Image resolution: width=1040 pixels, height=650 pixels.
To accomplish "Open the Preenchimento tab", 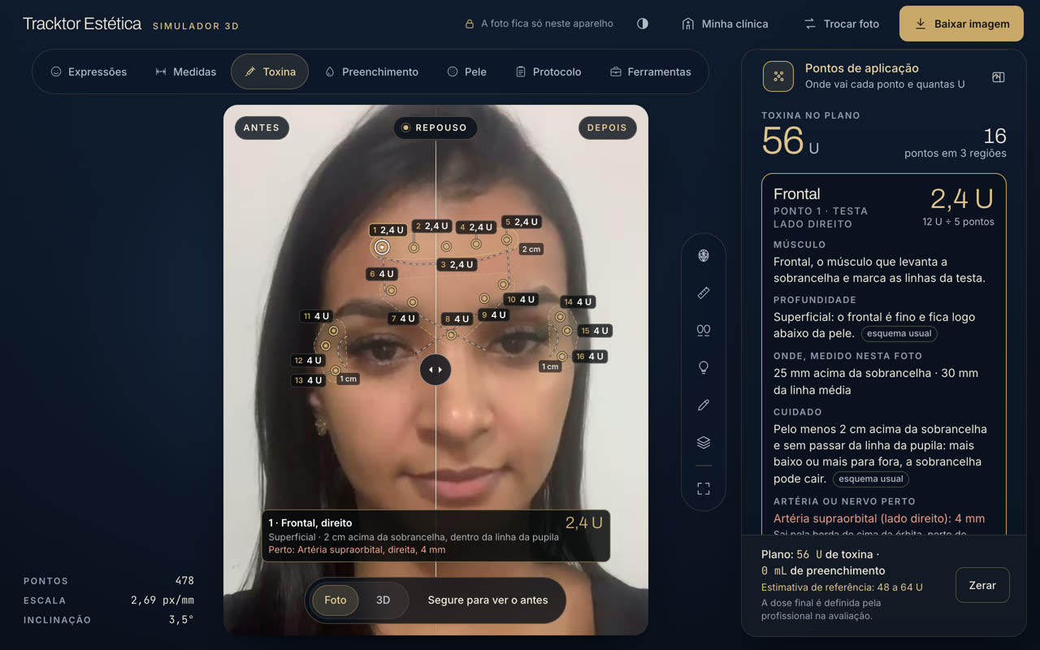I will [371, 71].
